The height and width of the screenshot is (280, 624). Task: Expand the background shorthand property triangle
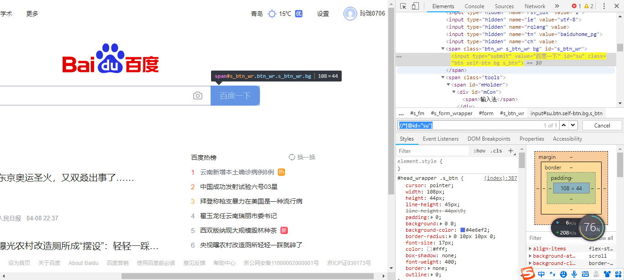[441, 224]
